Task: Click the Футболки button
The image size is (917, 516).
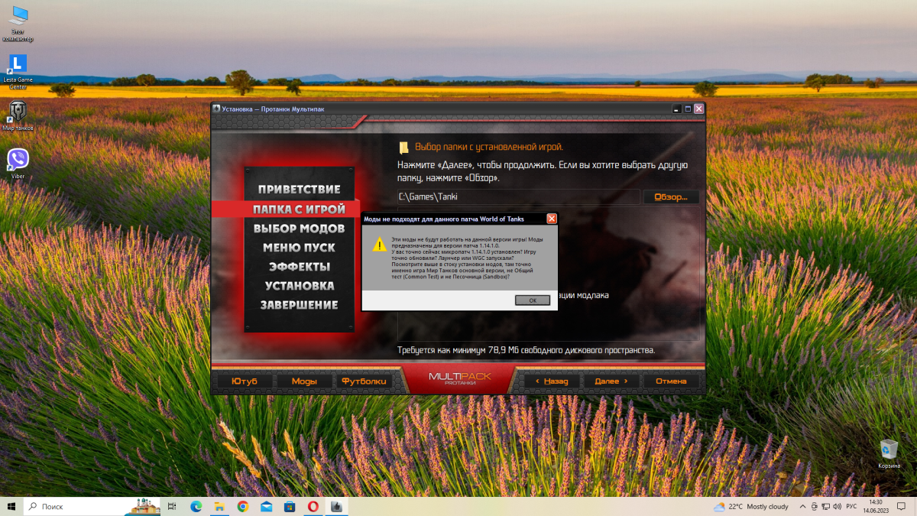Action: tap(364, 381)
